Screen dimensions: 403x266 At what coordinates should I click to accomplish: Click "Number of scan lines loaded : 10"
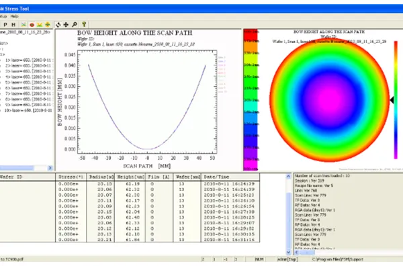click(x=322, y=176)
